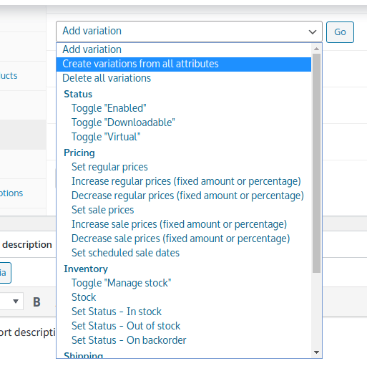Click the dropdown list scrollbar thumb

pos(316,163)
